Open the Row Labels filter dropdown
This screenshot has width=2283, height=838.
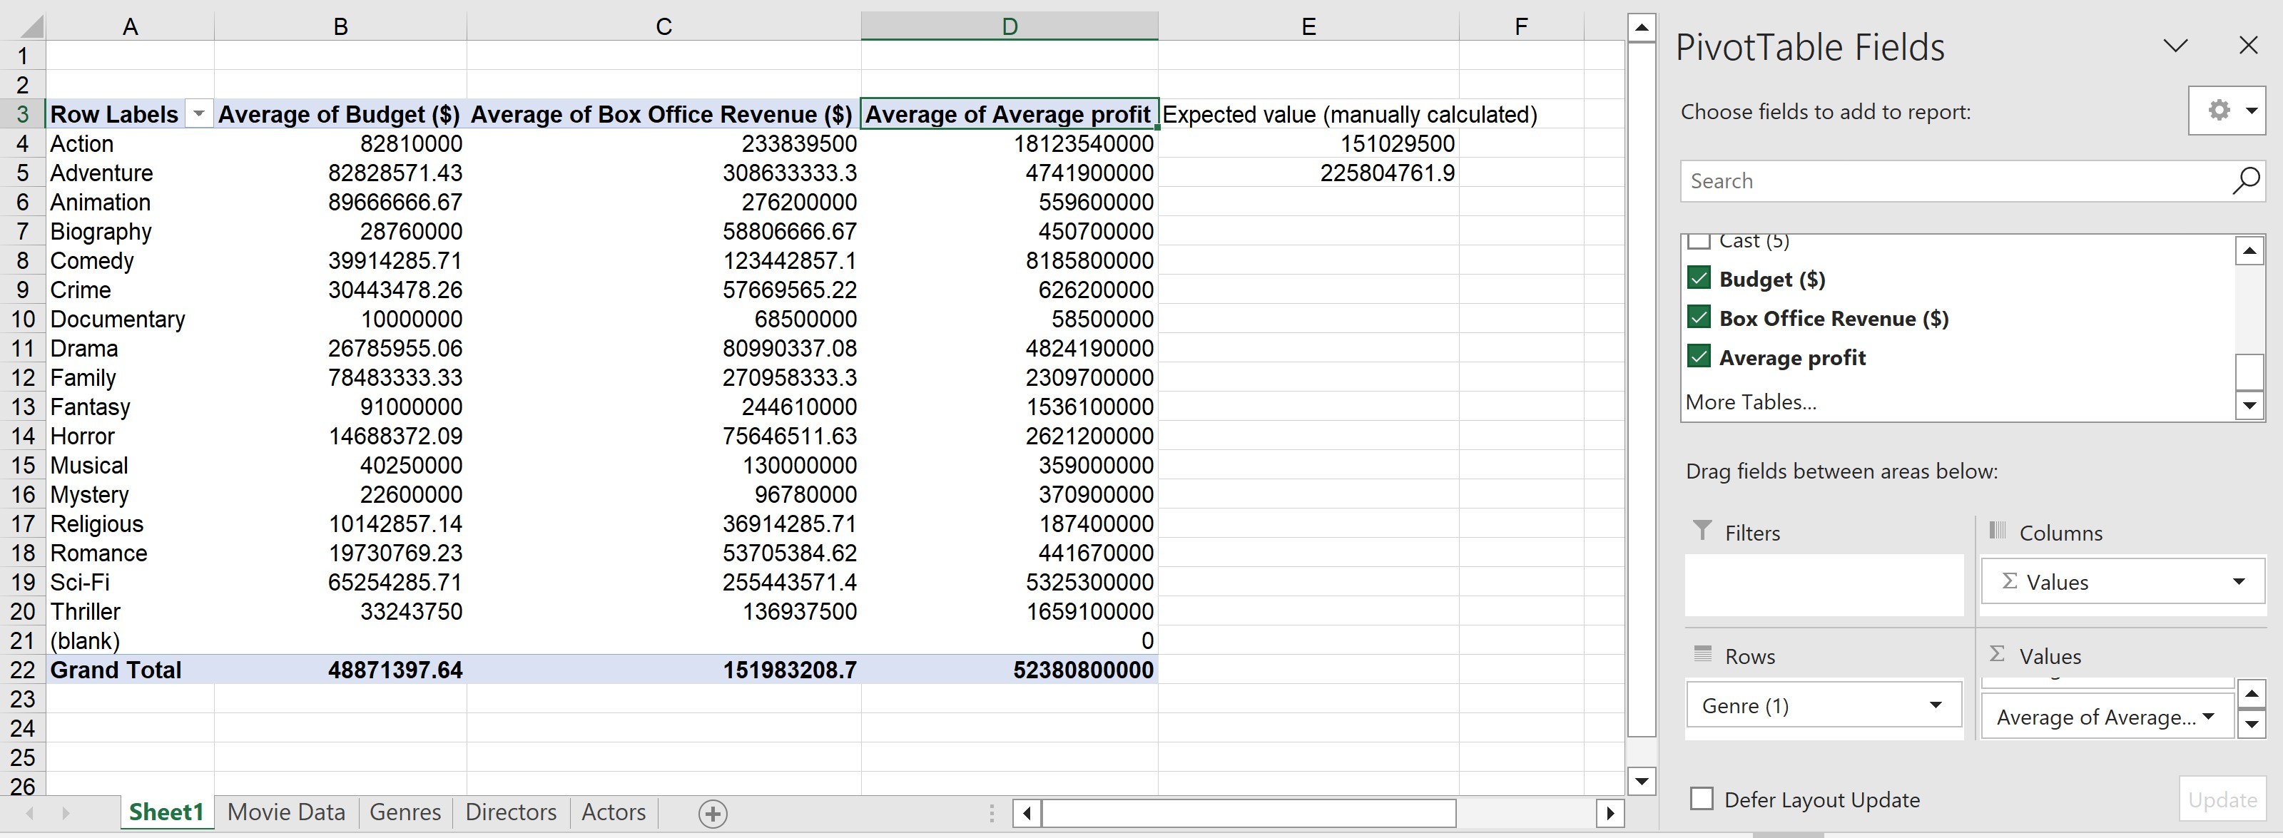(200, 114)
